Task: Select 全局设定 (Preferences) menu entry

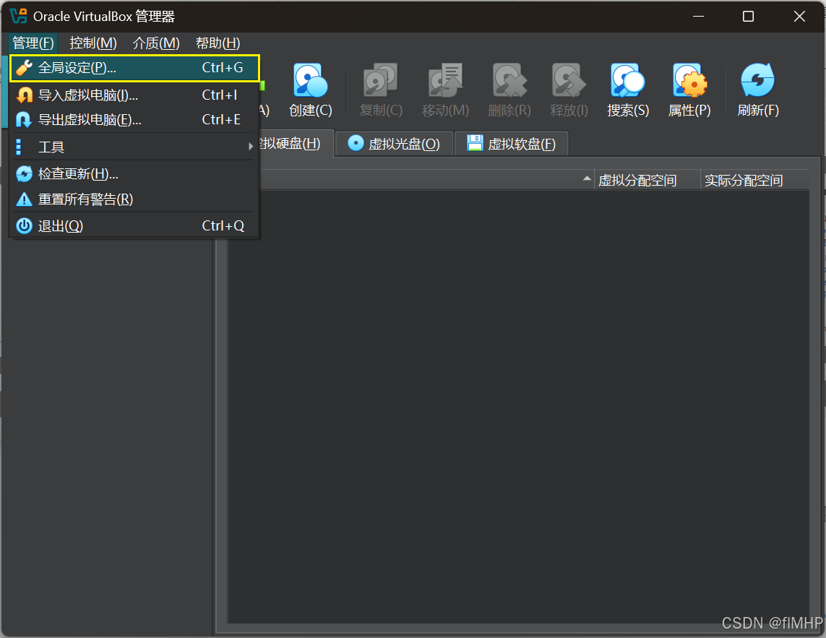Action: 77,68
